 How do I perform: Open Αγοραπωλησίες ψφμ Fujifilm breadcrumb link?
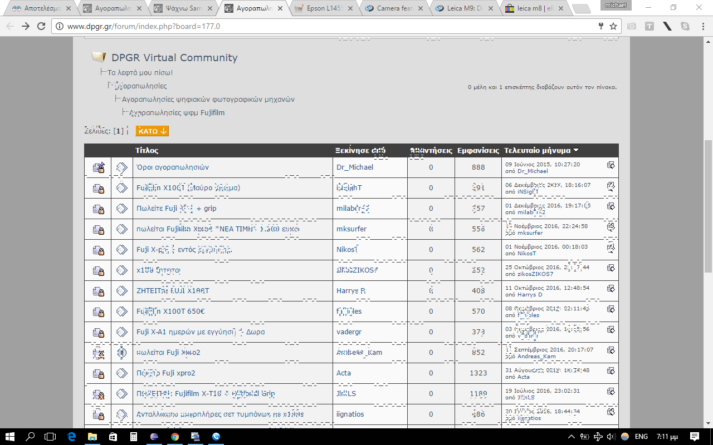pyautogui.click(x=177, y=113)
